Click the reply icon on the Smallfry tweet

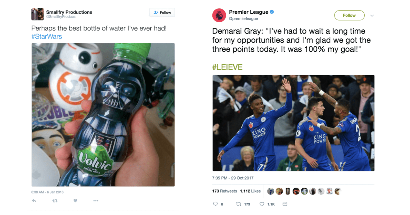pyautogui.click(x=34, y=201)
